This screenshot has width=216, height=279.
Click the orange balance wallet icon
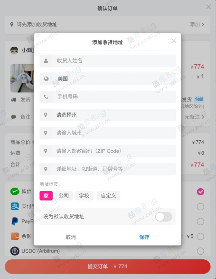pyautogui.click(x=15, y=236)
